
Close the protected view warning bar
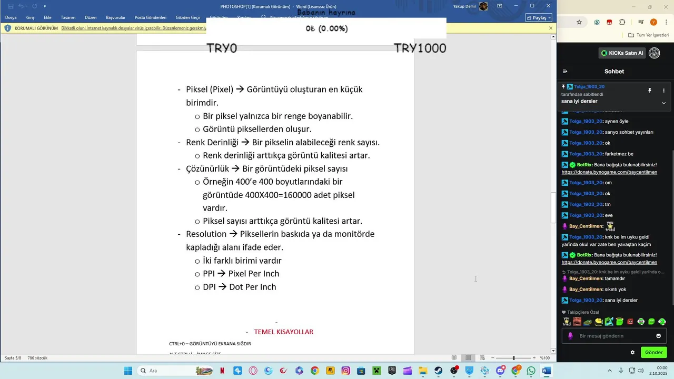551,28
